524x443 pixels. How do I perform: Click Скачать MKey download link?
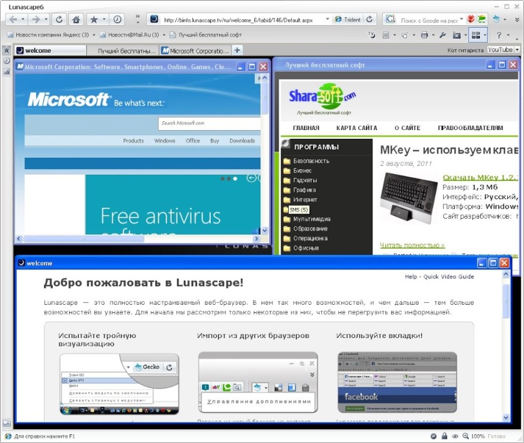(x=480, y=177)
